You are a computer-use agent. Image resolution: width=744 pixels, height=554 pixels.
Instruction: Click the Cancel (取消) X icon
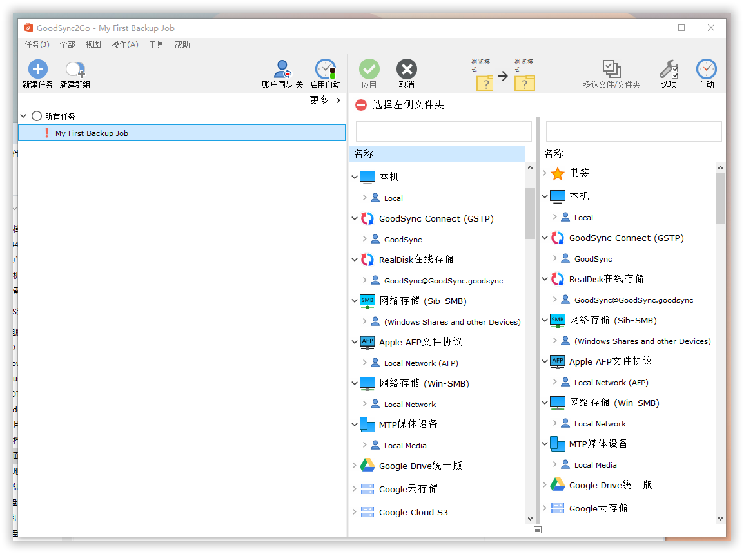tap(407, 69)
